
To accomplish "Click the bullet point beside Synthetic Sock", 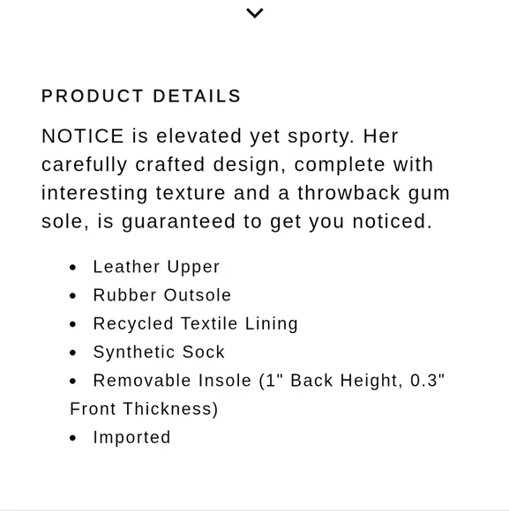I will 72,352.
